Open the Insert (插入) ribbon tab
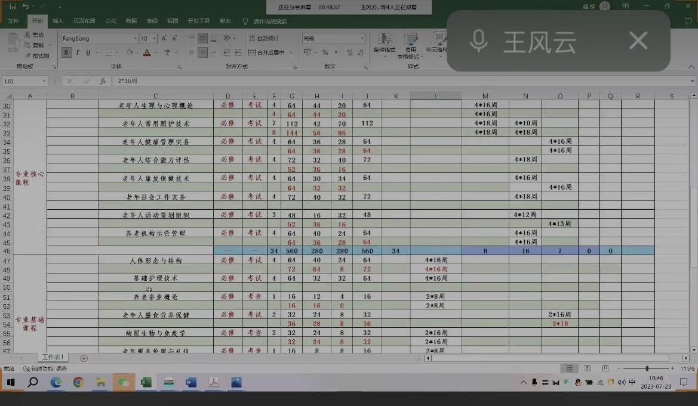 point(58,21)
